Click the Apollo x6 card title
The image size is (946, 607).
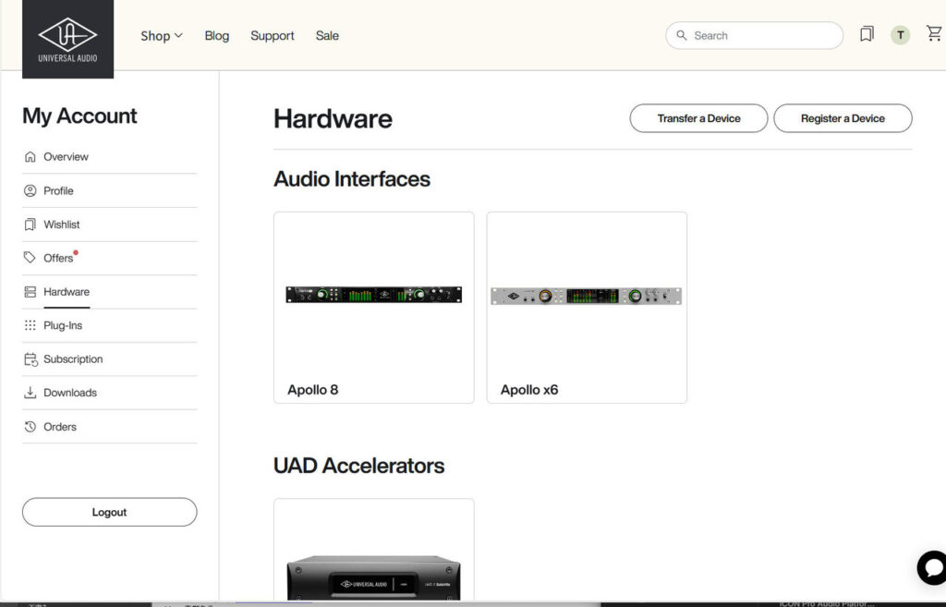tap(529, 390)
